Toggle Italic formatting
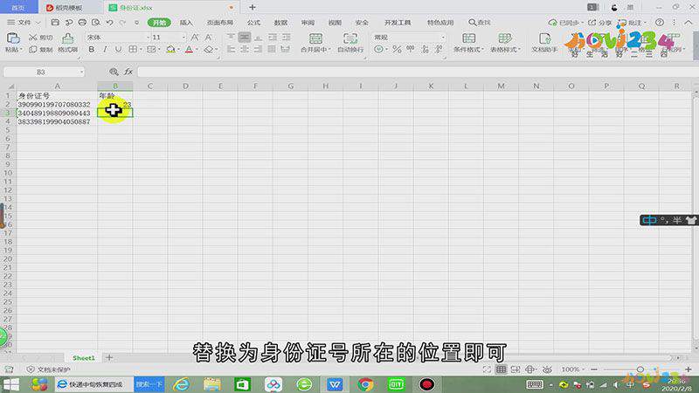The height and width of the screenshot is (393, 699). click(x=105, y=50)
